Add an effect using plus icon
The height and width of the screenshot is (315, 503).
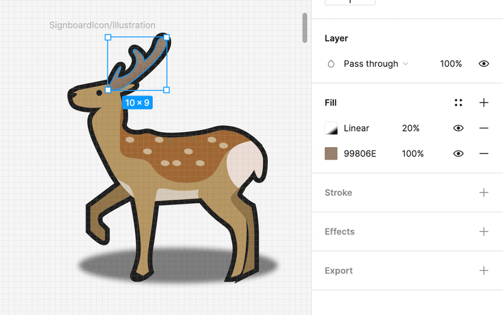[484, 231]
